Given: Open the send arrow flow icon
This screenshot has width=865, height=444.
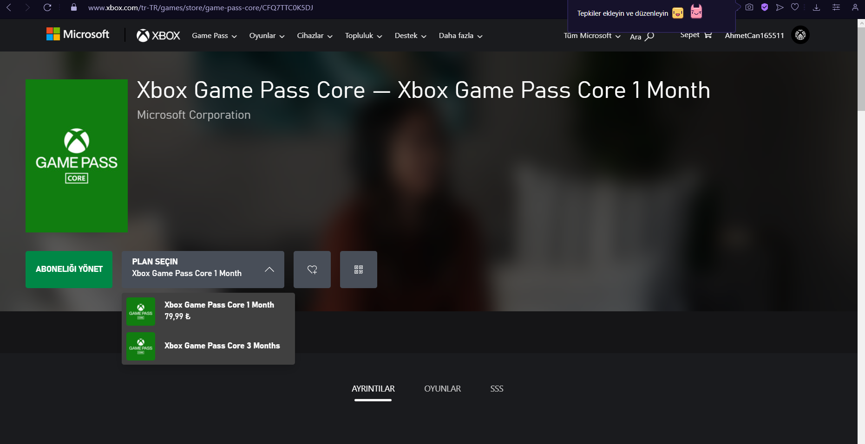Looking at the screenshot, I should (x=780, y=7).
